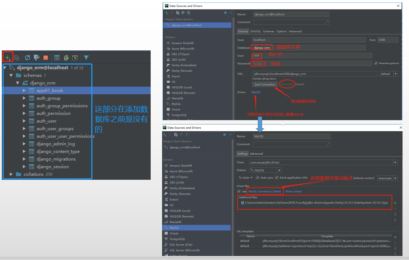Open the Details link beside Successful

pos(300,84)
